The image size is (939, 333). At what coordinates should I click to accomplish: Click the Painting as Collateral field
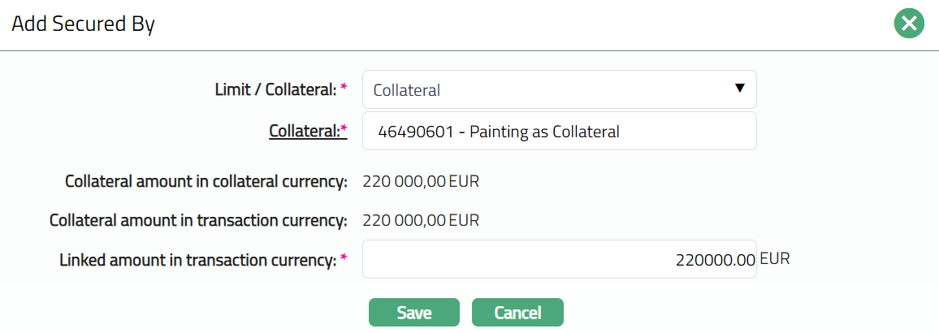pos(559,132)
